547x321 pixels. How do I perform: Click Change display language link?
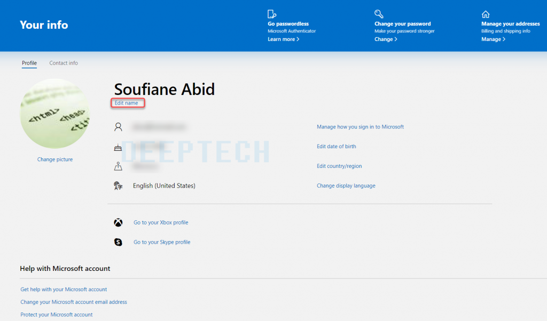click(346, 186)
